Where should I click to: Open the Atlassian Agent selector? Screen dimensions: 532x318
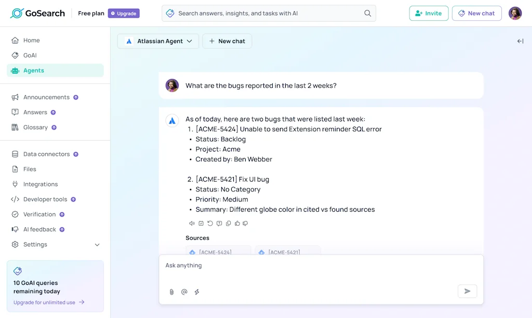[x=158, y=40]
